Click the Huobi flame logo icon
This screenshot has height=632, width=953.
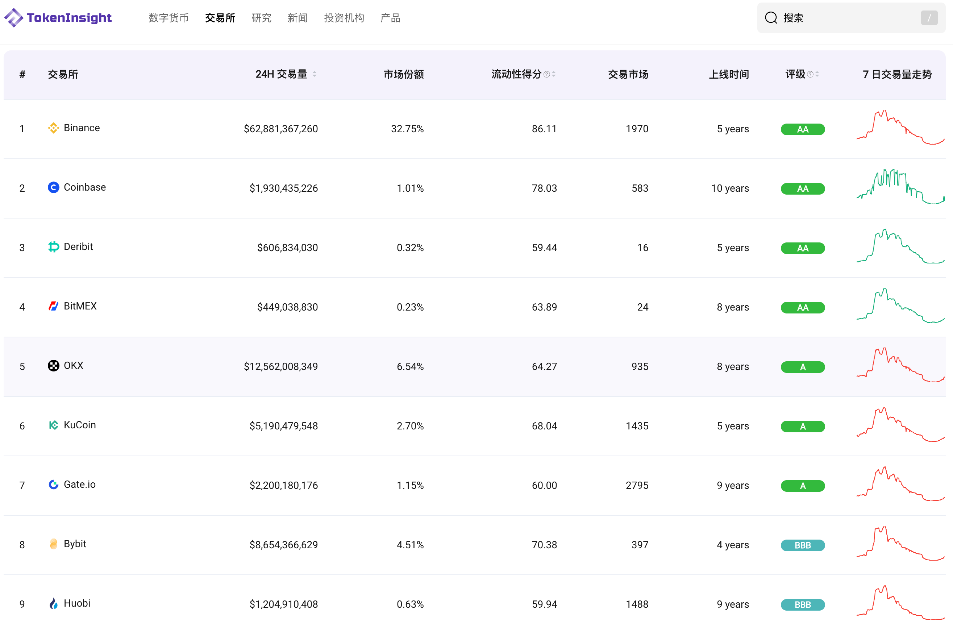53,603
